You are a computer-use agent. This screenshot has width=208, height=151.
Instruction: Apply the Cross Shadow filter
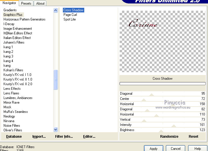point(153,148)
